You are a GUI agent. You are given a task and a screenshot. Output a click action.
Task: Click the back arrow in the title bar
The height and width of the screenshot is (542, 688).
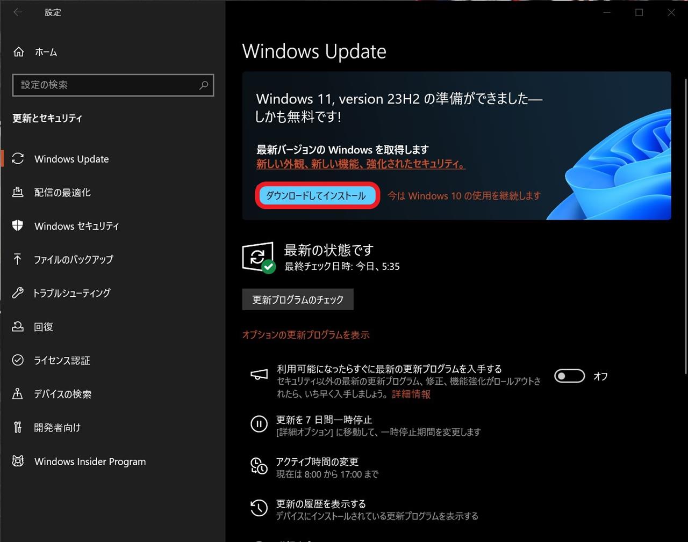coord(18,12)
